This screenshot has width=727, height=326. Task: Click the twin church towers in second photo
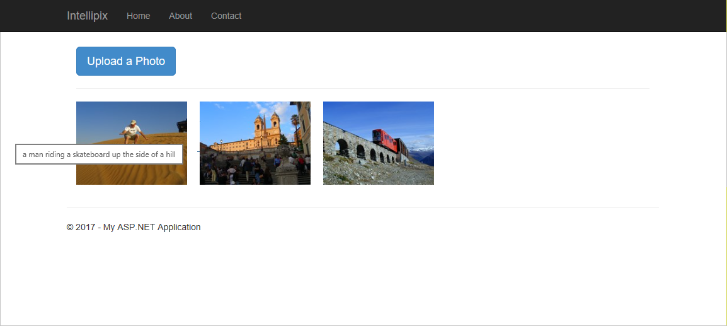click(x=267, y=124)
